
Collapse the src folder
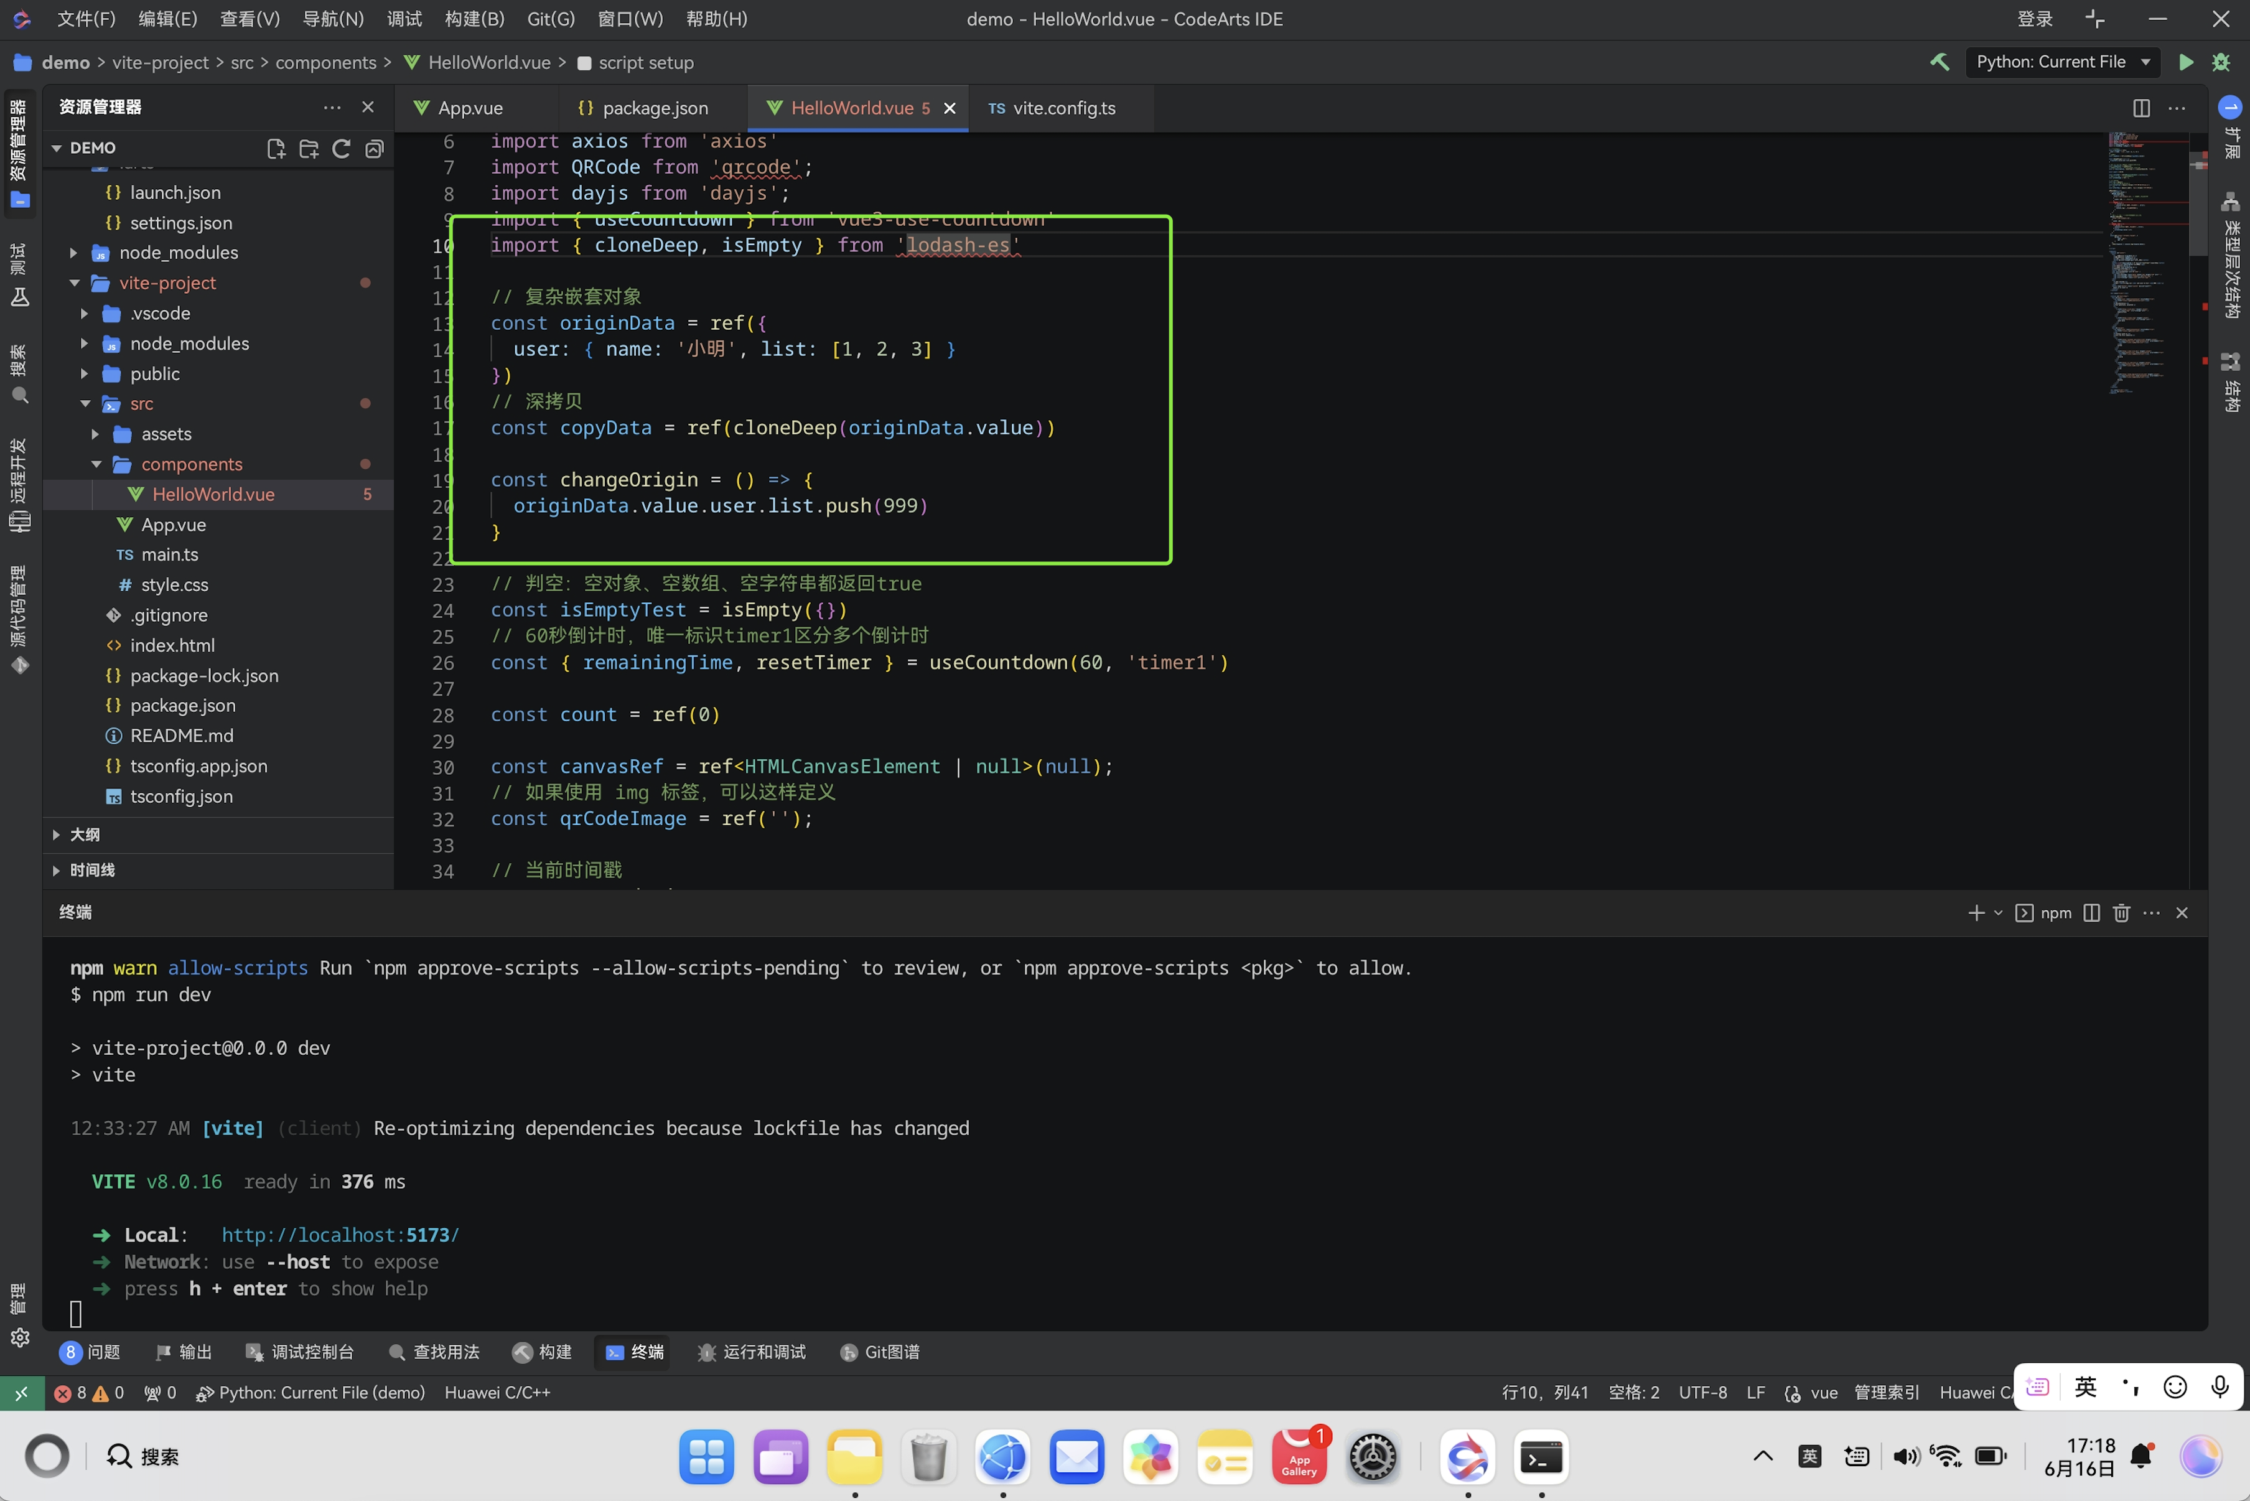point(84,404)
